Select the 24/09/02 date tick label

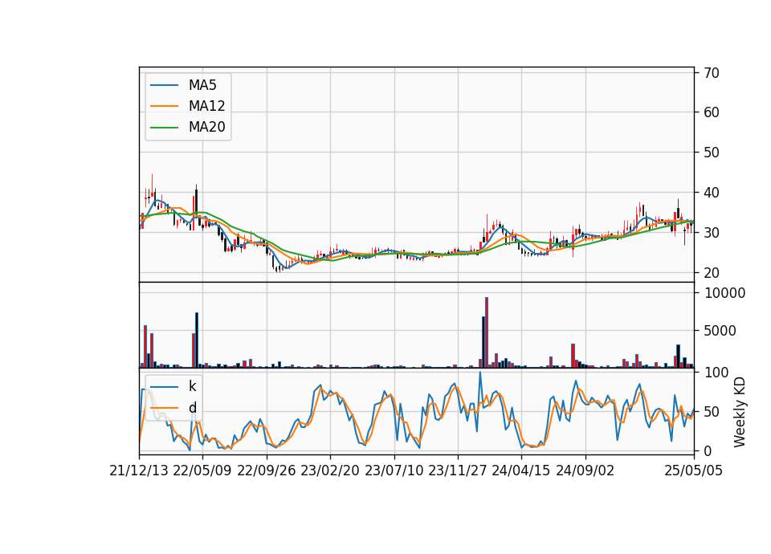[585, 470]
